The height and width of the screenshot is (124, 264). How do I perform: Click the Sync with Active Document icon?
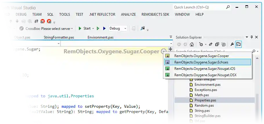click(210, 44)
